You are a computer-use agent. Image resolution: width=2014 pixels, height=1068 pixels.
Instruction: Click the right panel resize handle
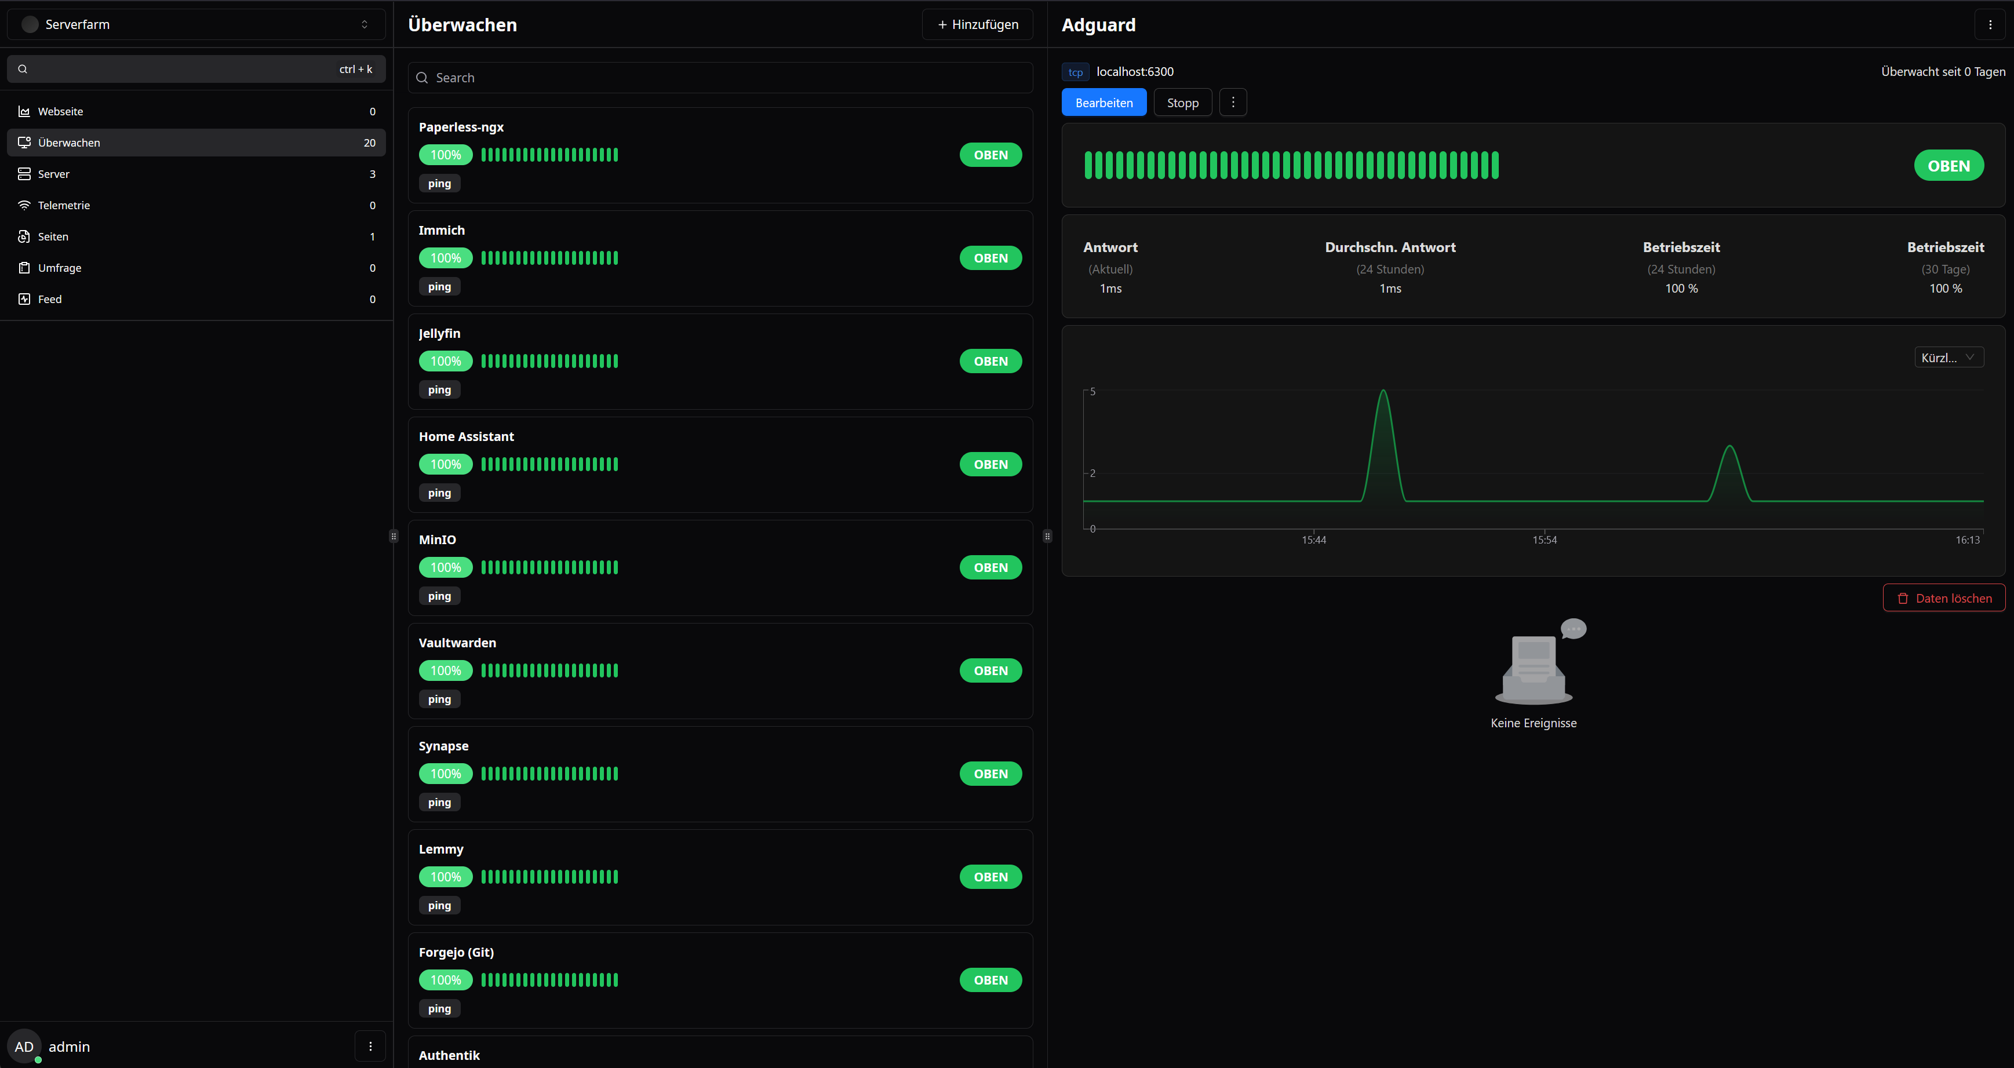pyautogui.click(x=1048, y=537)
